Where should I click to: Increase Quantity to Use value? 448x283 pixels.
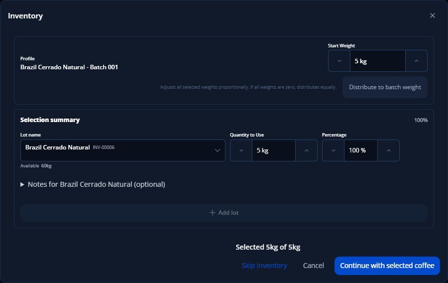point(306,150)
